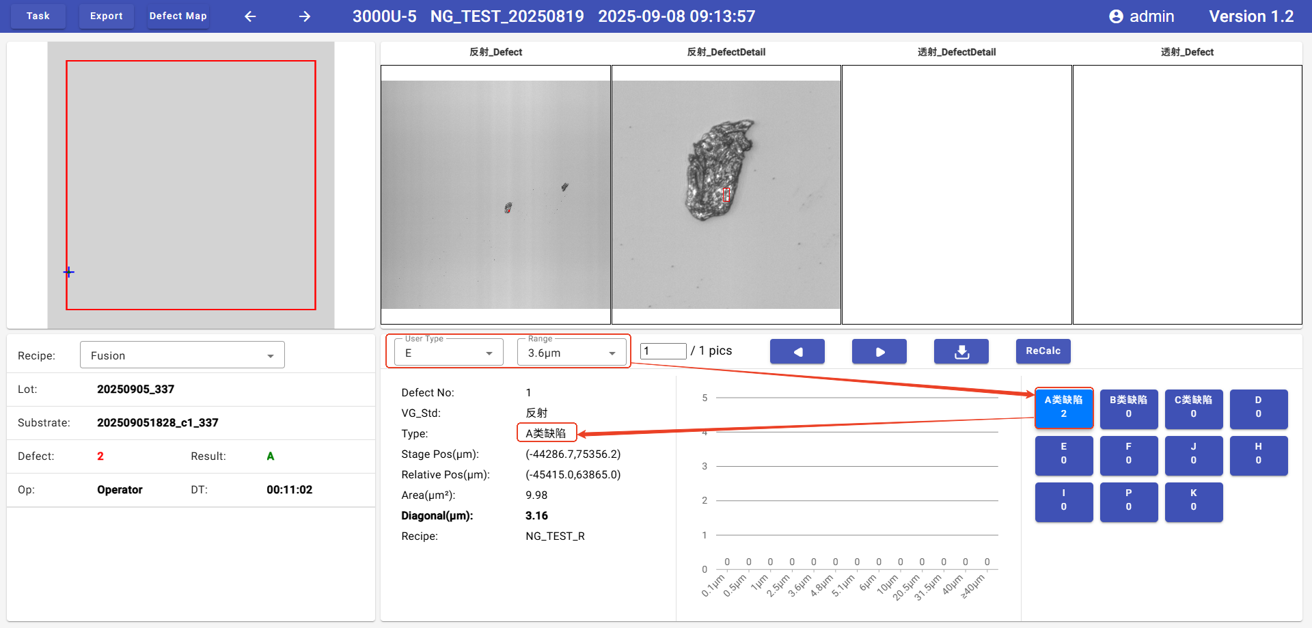This screenshot has height=628, width=1312.
Task: Go to next picture with right triangle button
Action: [879, 352]
